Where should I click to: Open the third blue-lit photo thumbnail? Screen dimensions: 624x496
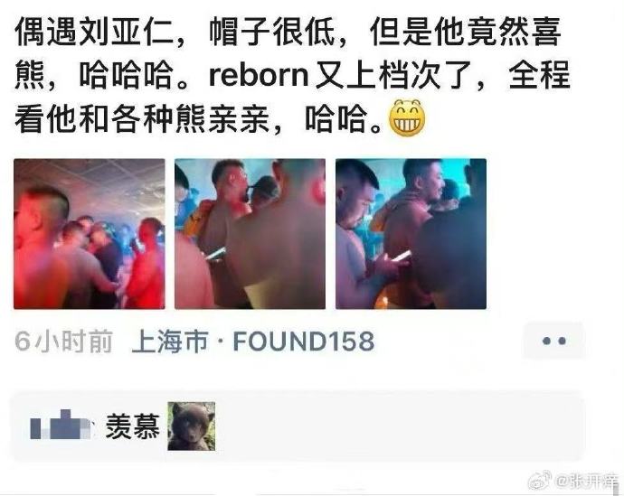click(x=411, y=234)
